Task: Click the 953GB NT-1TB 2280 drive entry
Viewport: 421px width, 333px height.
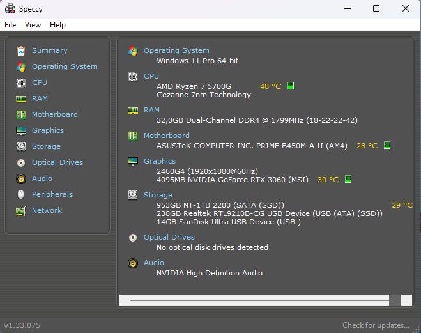Action: click(x=220, y=205)
